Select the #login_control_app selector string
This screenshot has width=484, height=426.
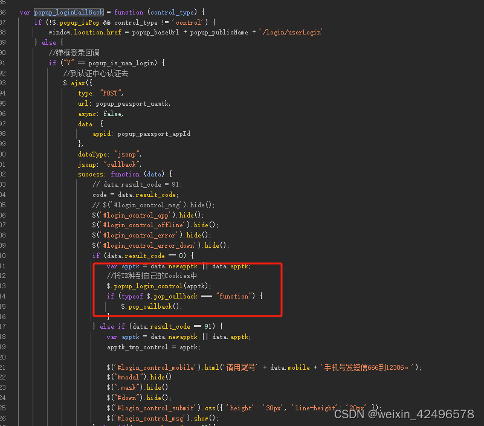(135, 215)
